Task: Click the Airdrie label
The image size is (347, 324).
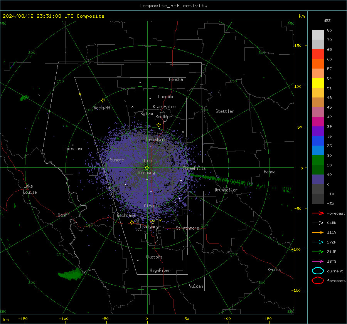Action: [152, 206]
